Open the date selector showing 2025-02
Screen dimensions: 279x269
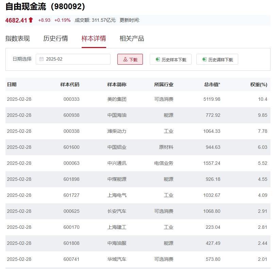tap(73, 59)
